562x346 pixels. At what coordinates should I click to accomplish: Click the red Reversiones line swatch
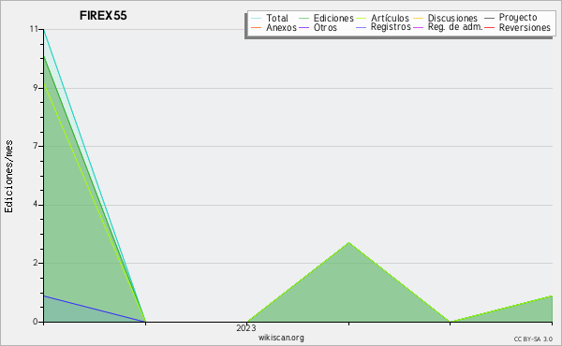click(x=489, y=27)
